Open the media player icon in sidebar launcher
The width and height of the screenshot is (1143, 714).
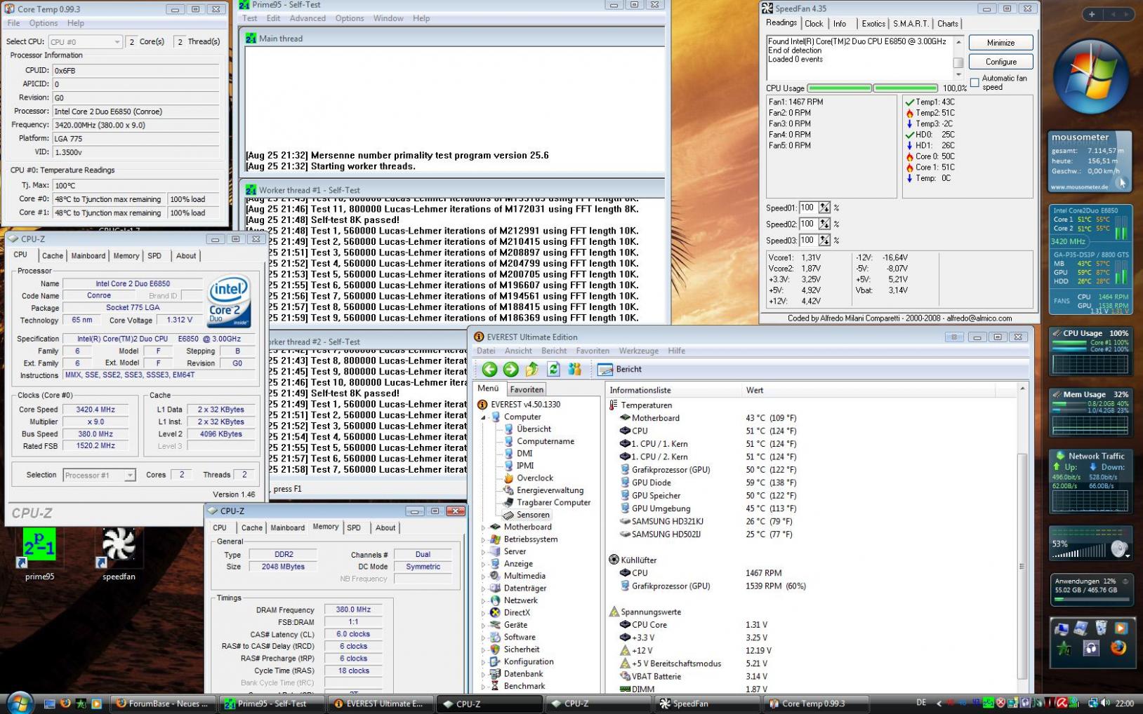(1121, 628)
